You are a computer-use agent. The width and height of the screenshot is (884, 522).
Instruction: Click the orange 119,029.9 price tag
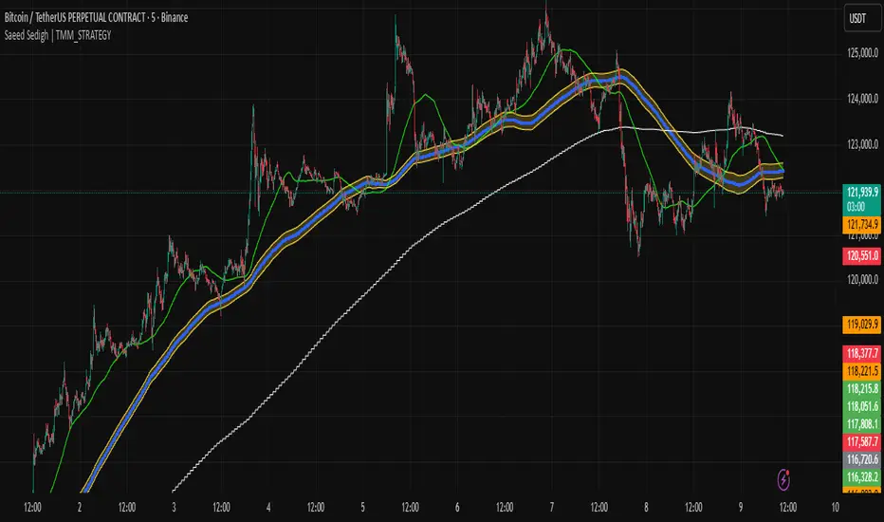click(x=862, y=324)
